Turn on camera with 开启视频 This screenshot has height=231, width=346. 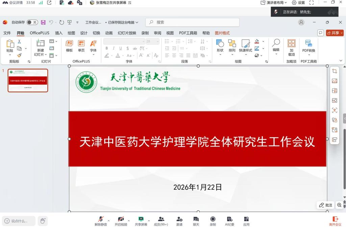(121, 221)
